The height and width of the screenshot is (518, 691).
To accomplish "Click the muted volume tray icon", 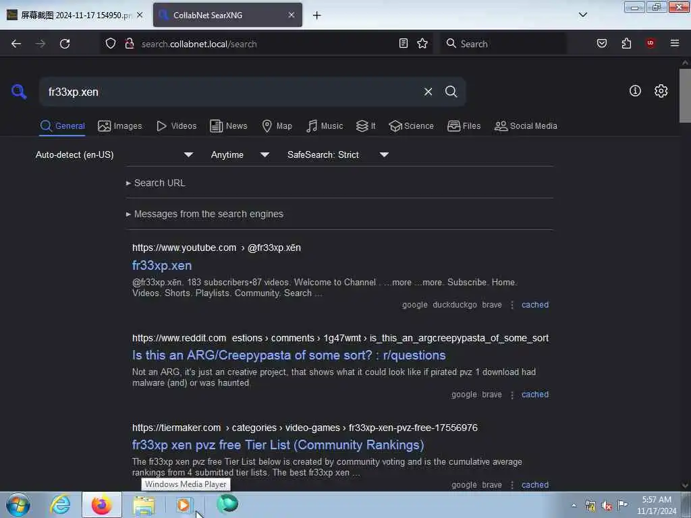I will coord(607,506).
